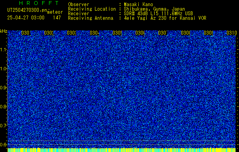
Task: Click the 1.0 kHz axis label
Action: coord(3,69)
